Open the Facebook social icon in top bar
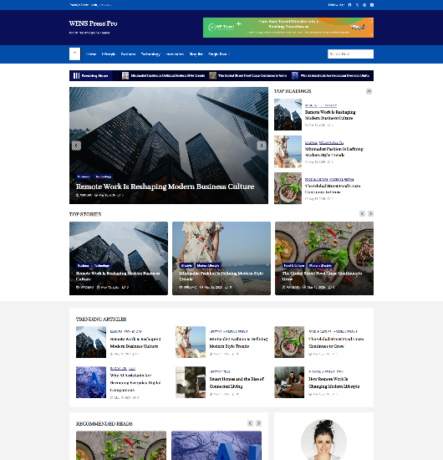443x460 pixels. 349,5
